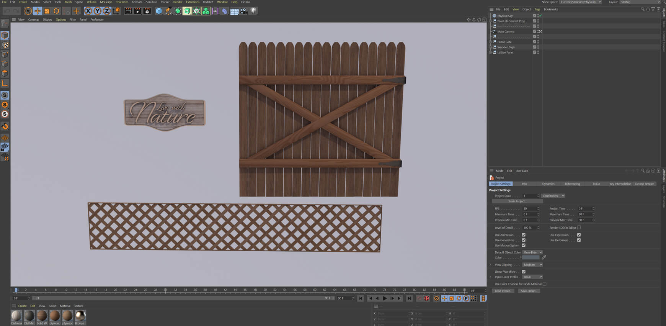
Task: Activate the Scale tool in top toolbar
Action: pyautogui.click(x=47, y=11)
